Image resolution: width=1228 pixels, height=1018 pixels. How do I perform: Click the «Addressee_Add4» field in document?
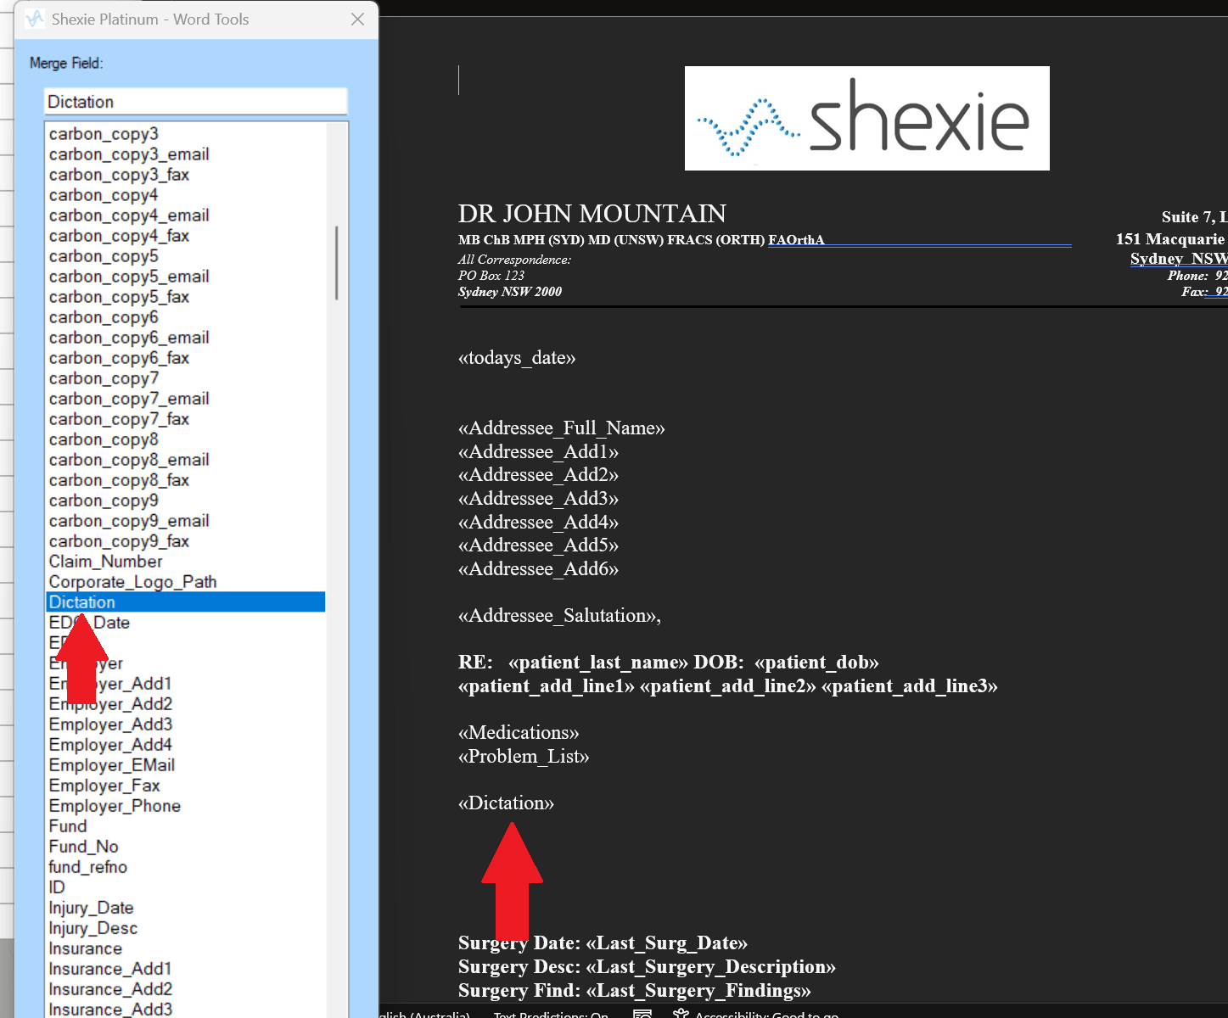click(538, 523)
